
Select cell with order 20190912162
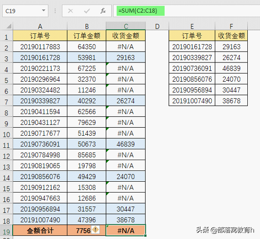point(40,187)
